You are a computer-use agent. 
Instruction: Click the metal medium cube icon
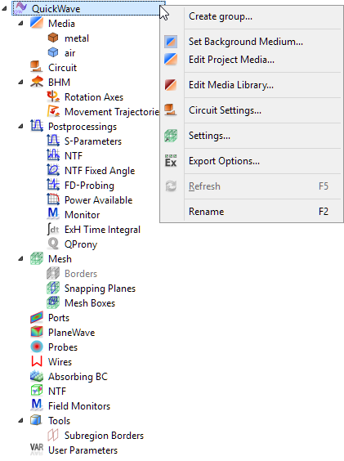pos(53,38)
